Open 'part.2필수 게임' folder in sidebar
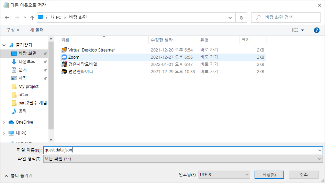Image resolution: width=325 pixels, height=183 pixels. click(x=33, y=103)
